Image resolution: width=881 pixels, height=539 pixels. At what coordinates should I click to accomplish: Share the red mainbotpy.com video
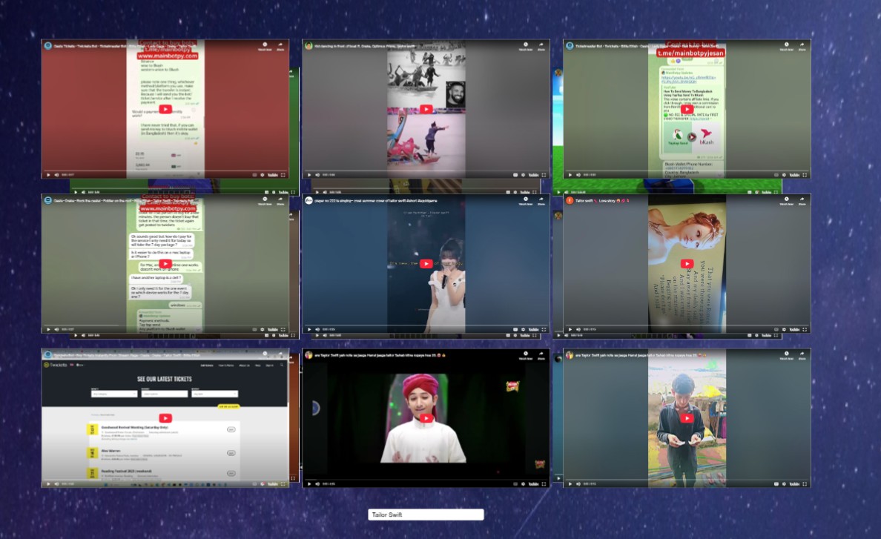click(280, 45)
